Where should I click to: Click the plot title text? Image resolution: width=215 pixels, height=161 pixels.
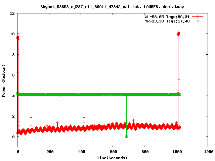pyautogui.click(x=112, y=7)
